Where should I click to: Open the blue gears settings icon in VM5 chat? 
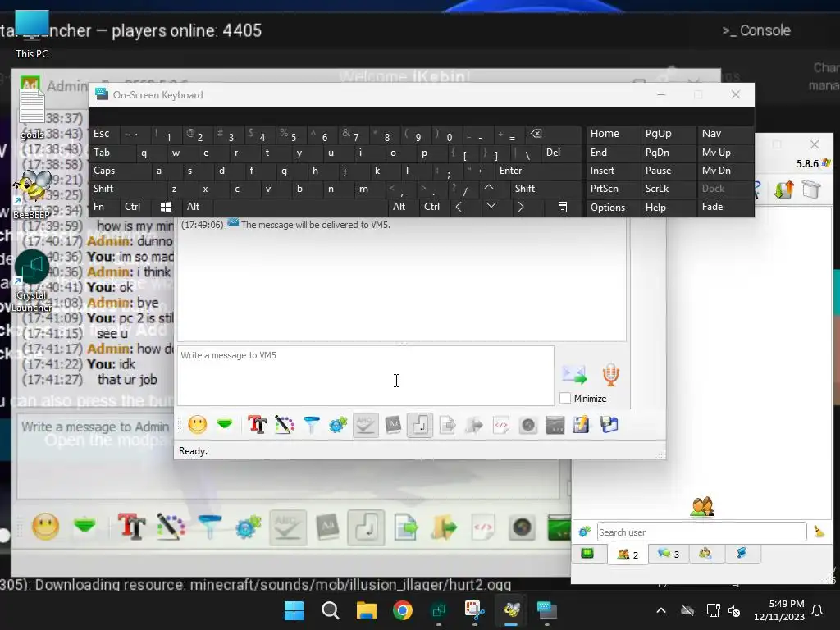pos(339,425)
